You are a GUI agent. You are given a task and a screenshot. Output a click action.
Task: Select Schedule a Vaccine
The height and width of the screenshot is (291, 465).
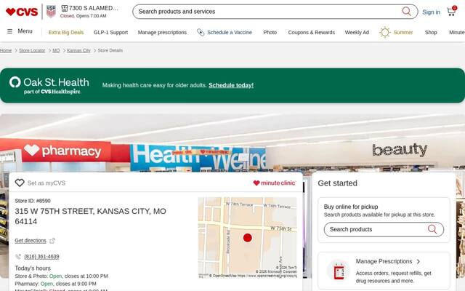(230, 32)
